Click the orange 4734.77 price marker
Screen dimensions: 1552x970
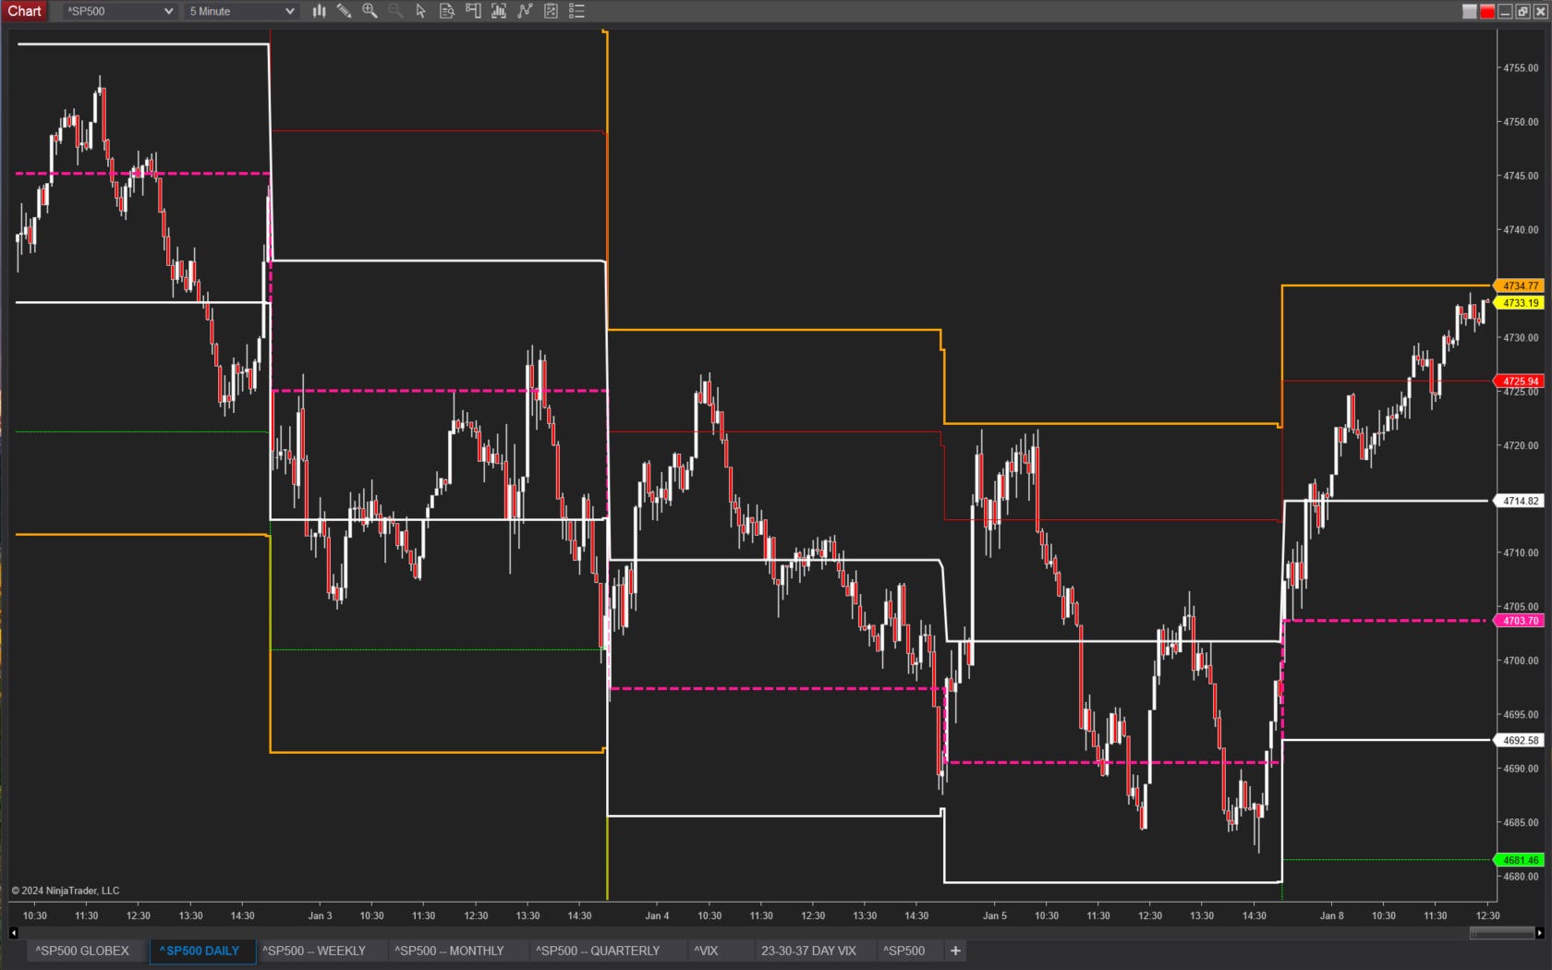(1520, 286)
